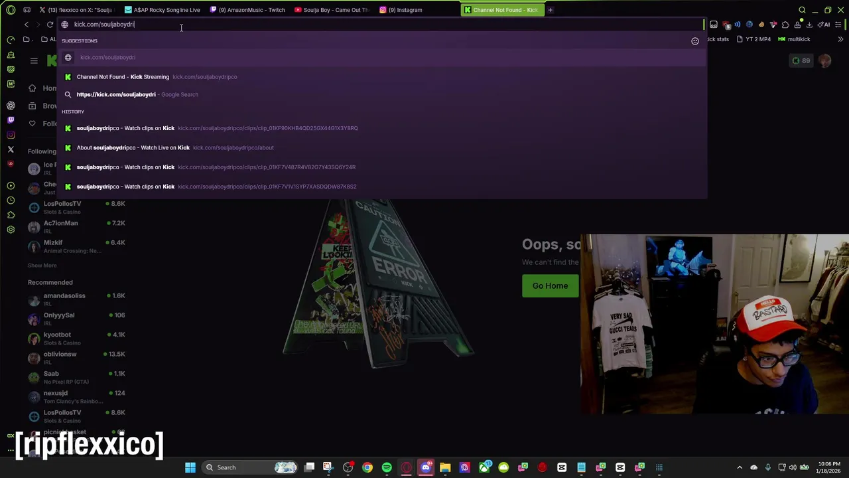
Task: Open OnlyyySal in Recommended list
Action: pyautogui.click(x=76, y=319)
